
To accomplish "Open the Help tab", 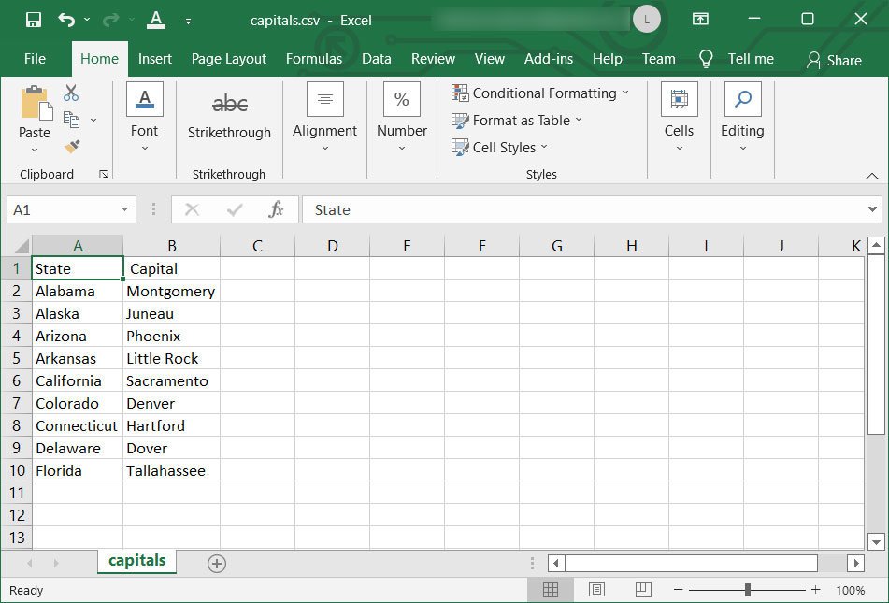I will pyautogui.click(x=608, y=59).
